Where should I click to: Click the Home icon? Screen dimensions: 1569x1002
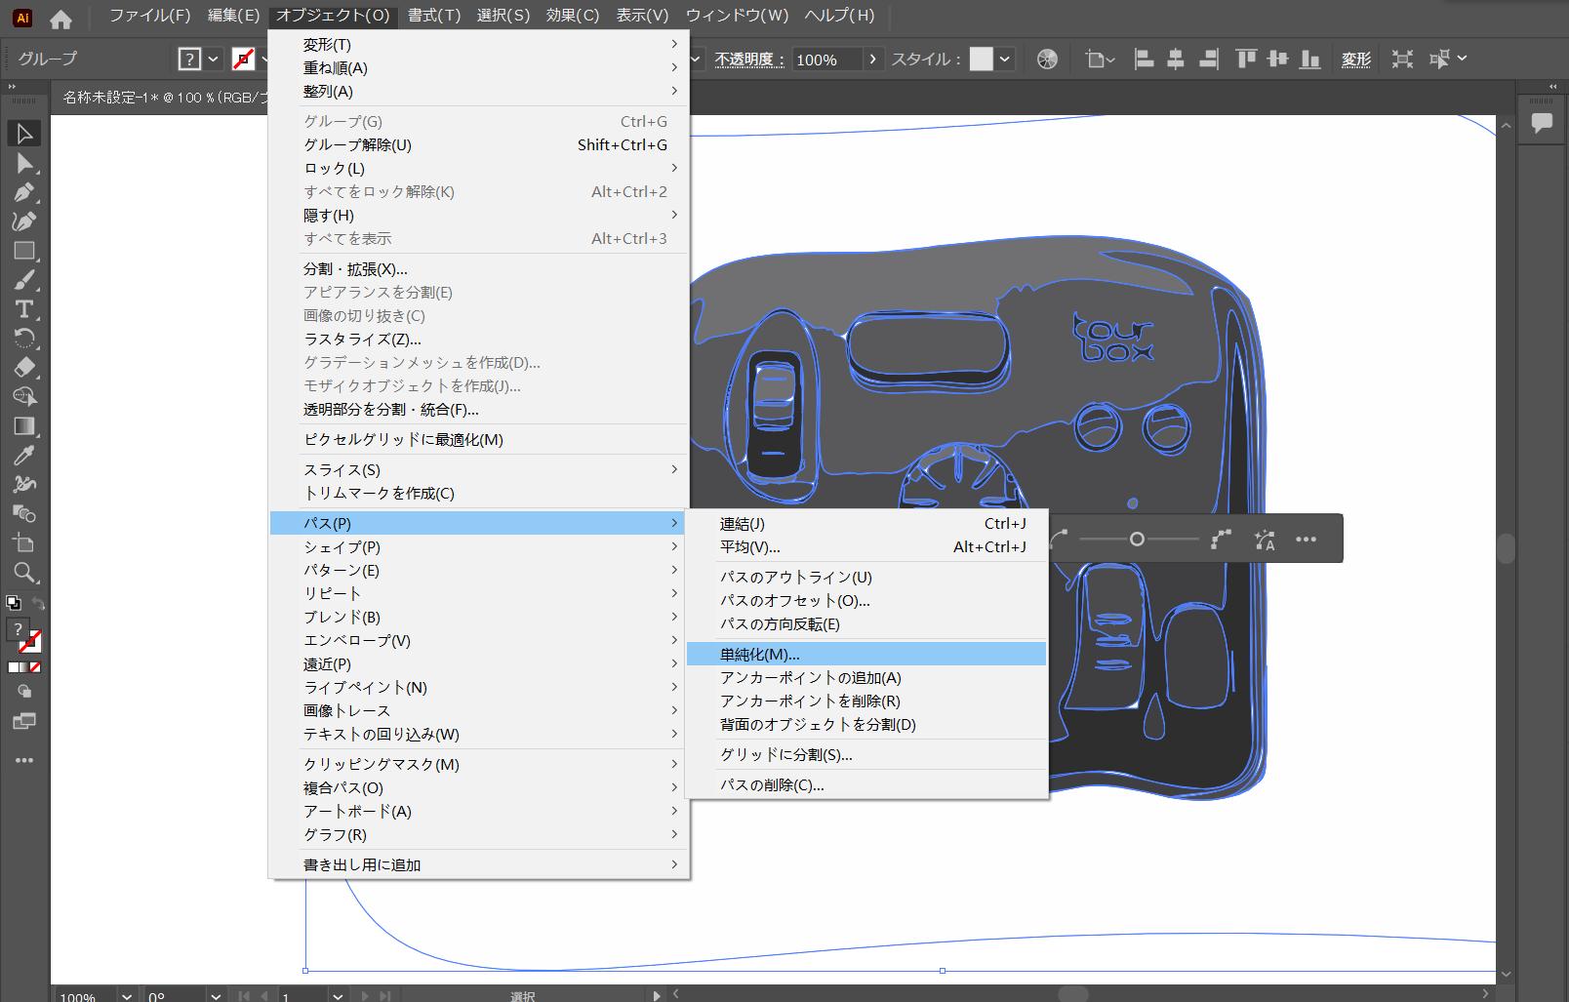(60, 19)
